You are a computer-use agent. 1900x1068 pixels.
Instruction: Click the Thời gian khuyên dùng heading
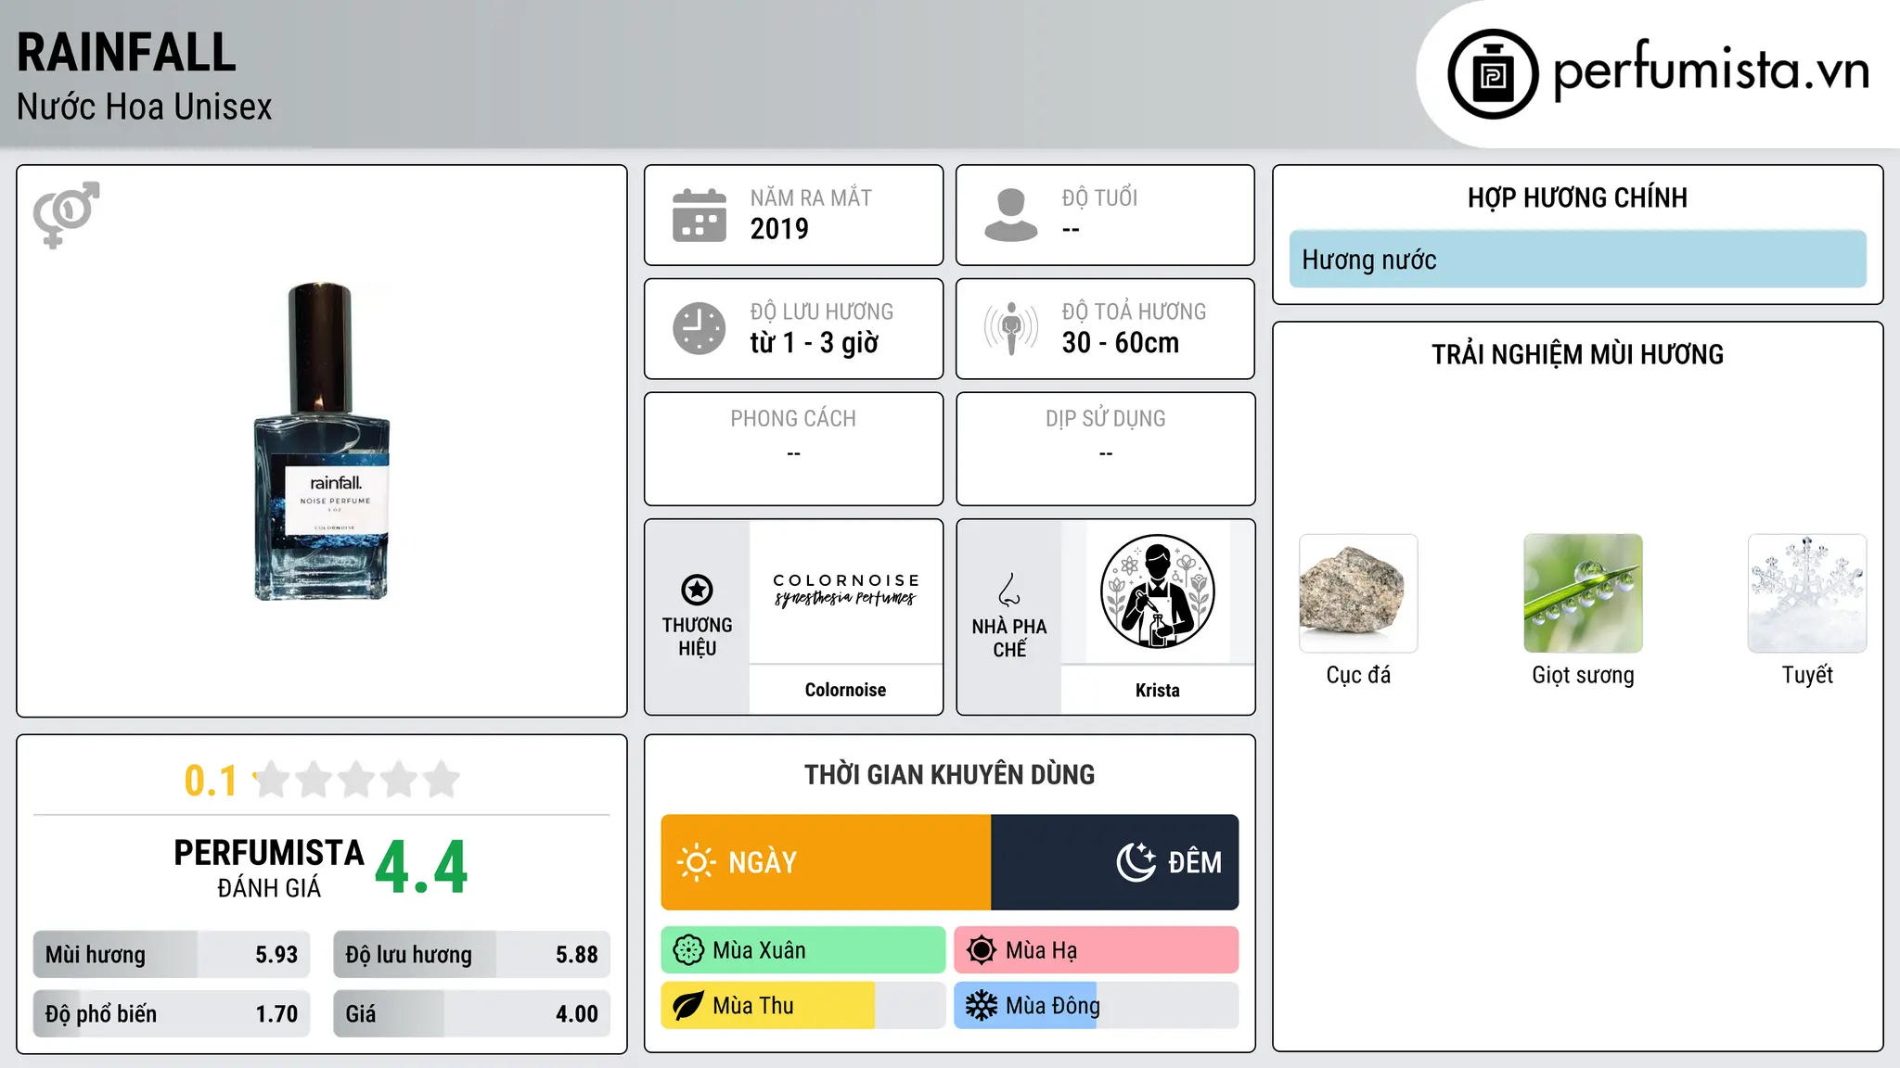[x=950, y=775]
